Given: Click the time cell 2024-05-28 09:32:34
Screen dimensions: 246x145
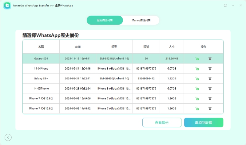Looking at the screenshot, I should [78, 89].
